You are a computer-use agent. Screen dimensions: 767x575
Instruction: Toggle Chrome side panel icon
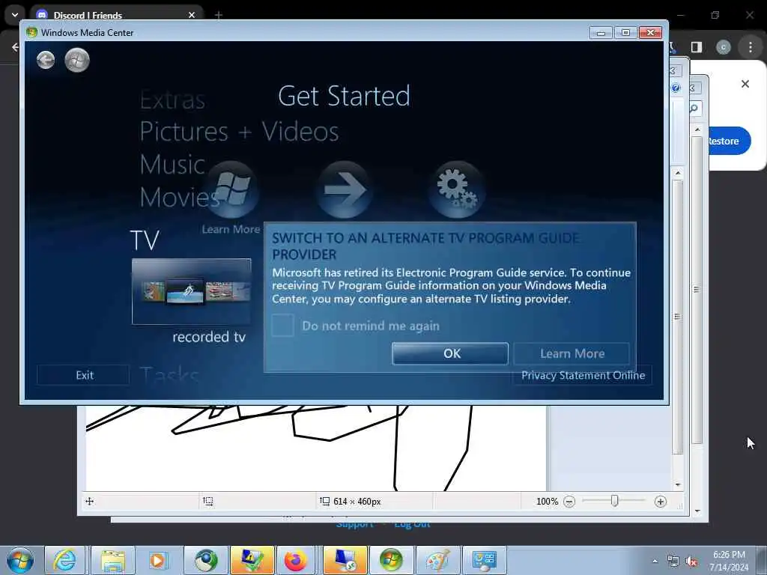tap(697, 47)
